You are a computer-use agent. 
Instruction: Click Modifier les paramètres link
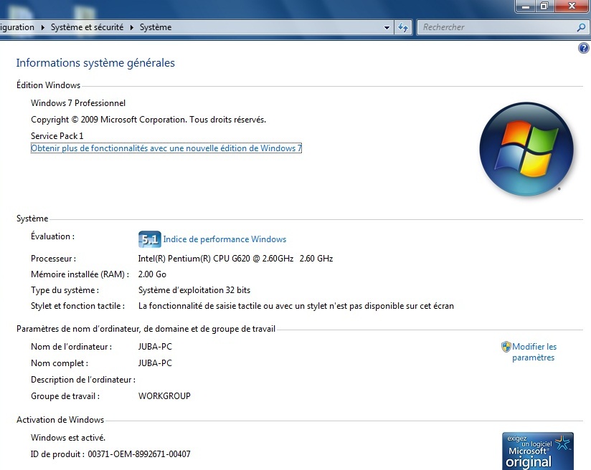534,352
